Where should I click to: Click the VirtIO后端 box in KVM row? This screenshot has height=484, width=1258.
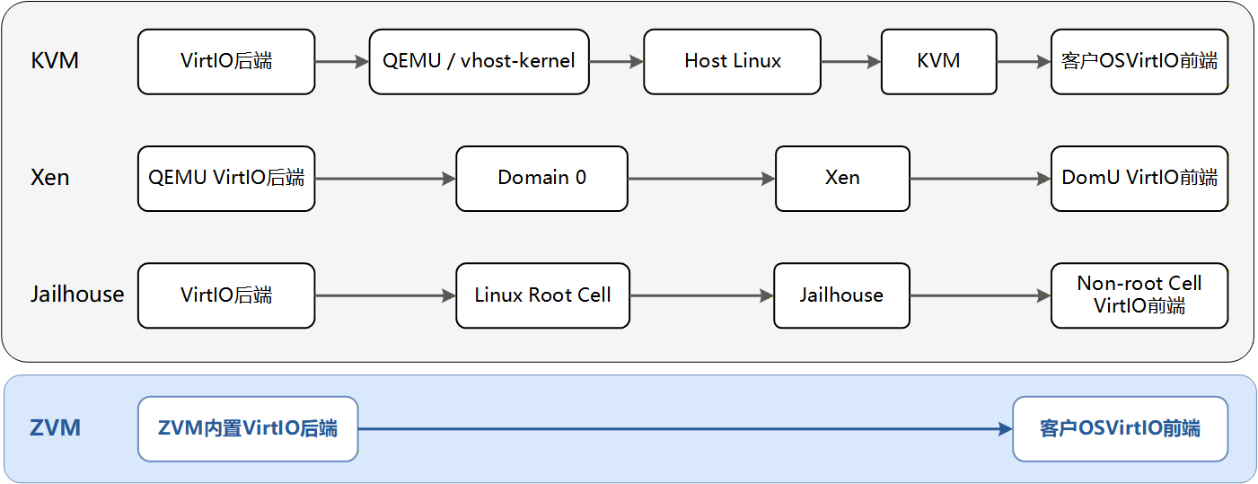(x=226, y=61)
